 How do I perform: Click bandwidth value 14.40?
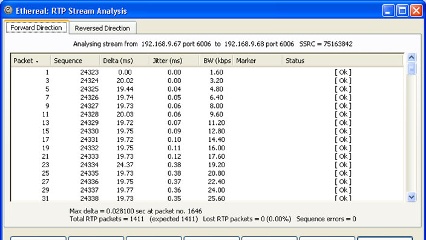pyautogui.click(x=217, y=139)
